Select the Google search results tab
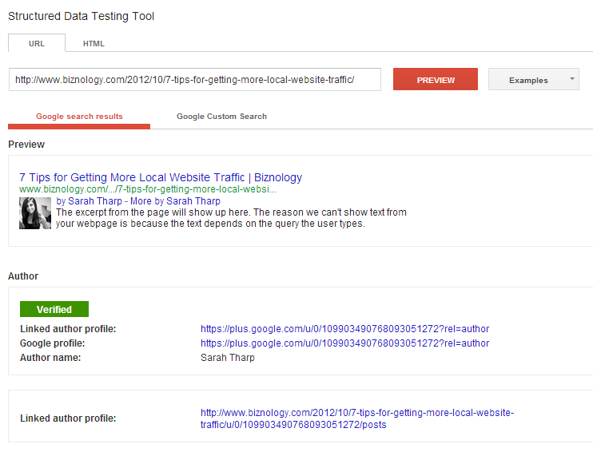 [79, 117]
